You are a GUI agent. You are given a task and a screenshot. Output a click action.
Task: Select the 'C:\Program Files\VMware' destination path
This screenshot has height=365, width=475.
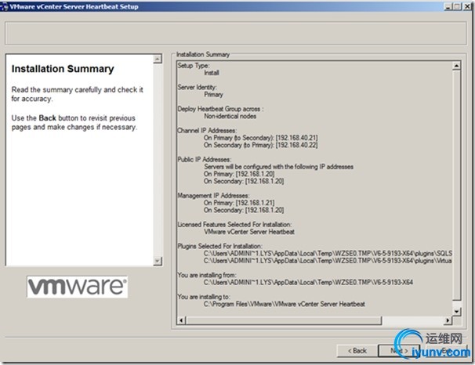pyautogui.click(x=285, y=304)
